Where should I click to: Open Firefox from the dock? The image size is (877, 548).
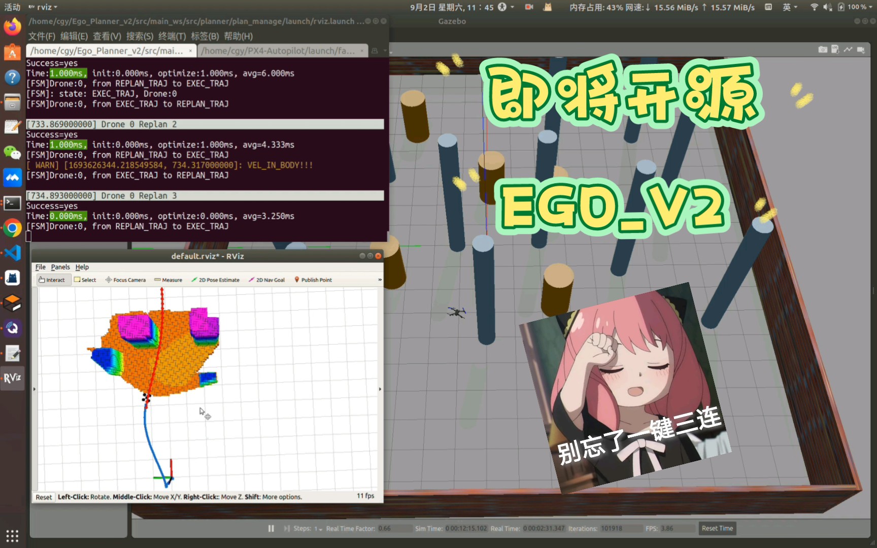click(x=12, y=26)
